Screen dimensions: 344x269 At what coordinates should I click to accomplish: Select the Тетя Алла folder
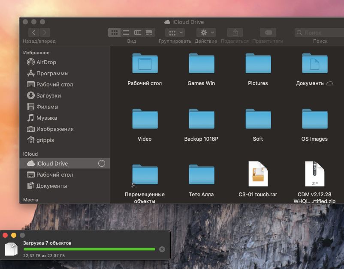[202, 174]
